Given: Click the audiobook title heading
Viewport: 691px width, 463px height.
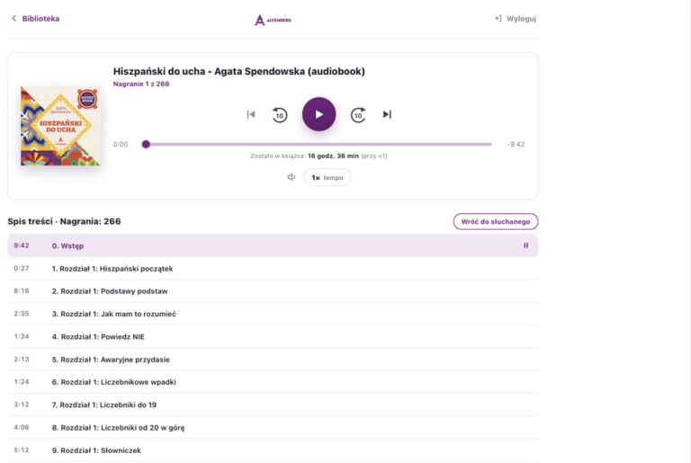Looking at the screenshot, I should 238,71.
